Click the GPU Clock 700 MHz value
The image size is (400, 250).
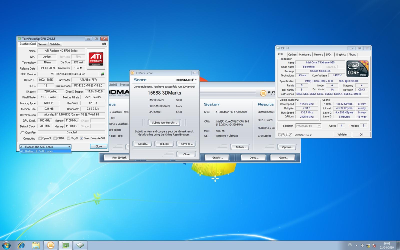point(45,120)
